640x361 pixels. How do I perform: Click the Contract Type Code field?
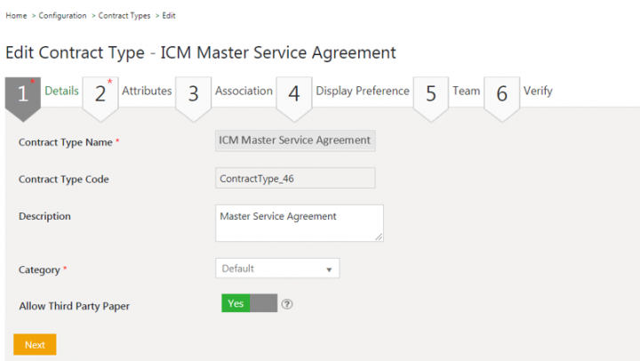(295, 179)
